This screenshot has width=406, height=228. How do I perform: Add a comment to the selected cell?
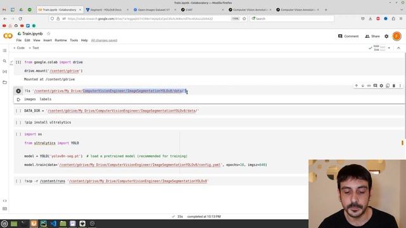[x=375, y=85]
